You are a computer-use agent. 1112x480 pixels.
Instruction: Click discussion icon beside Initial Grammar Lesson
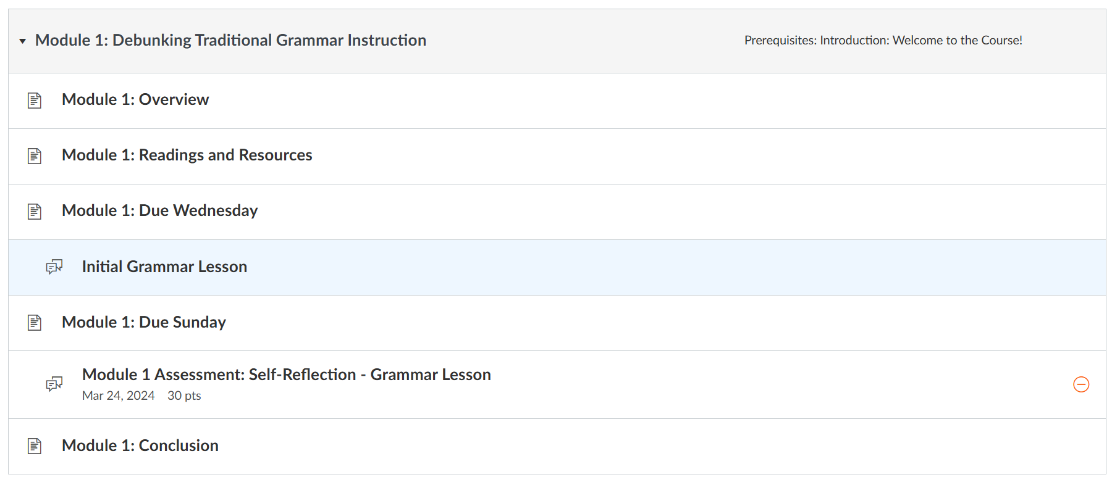click(54, 267)
